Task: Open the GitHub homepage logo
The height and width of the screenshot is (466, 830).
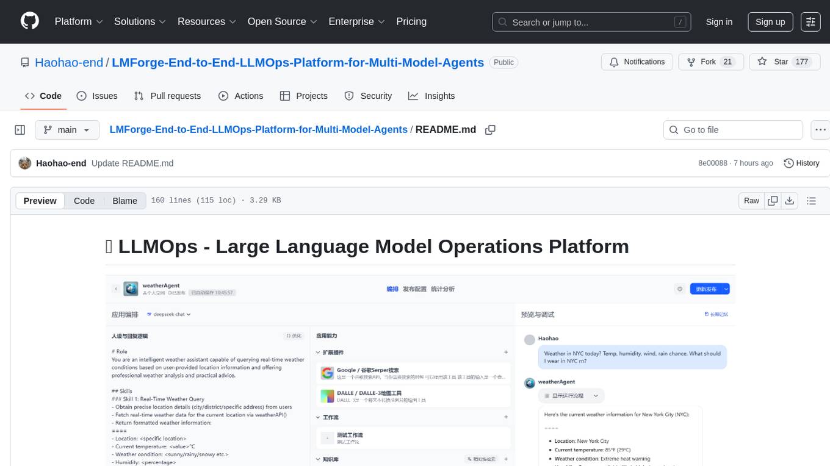Action: pos(30,21)
